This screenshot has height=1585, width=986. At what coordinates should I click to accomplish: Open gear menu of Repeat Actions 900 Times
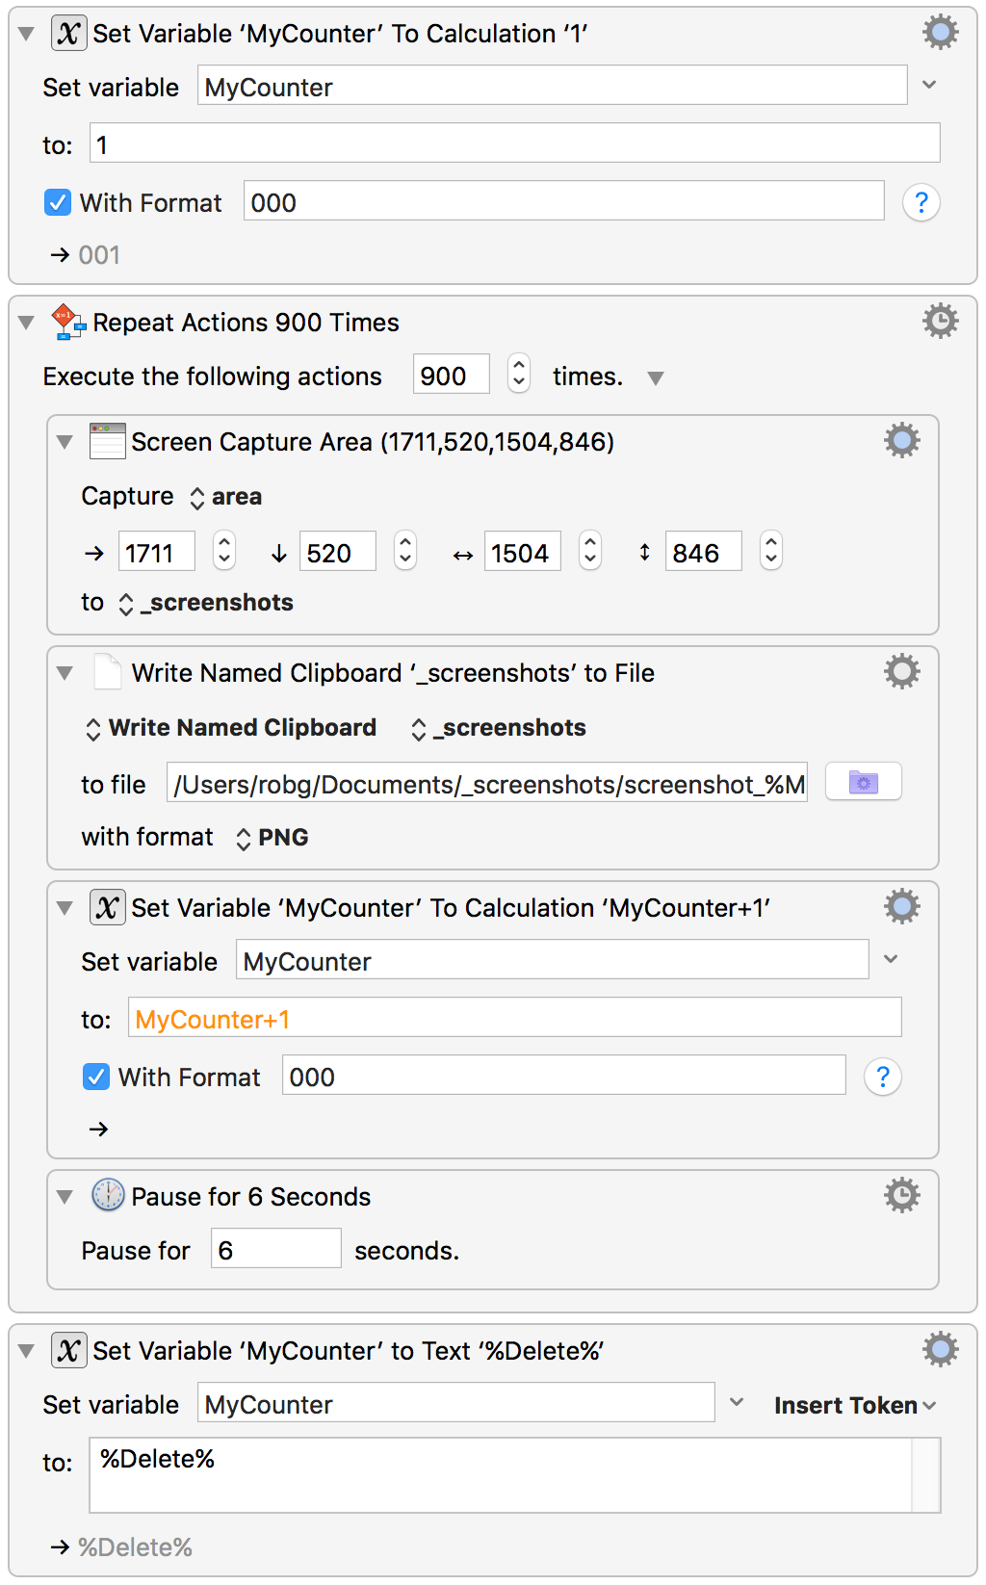[x=940, y=321]
